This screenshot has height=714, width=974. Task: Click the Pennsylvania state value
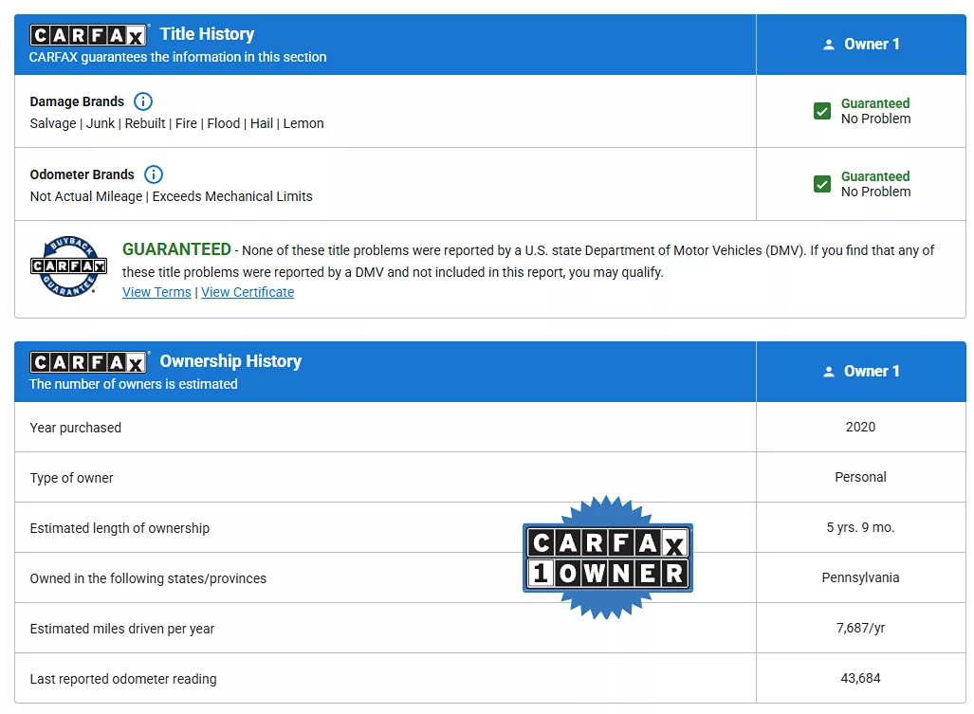(860, 577)
